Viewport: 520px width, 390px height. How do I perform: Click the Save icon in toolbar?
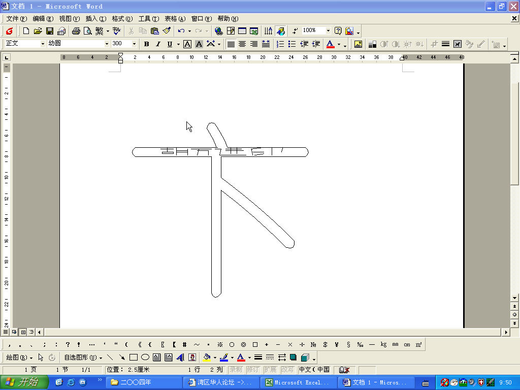click(x=50, y=31)
